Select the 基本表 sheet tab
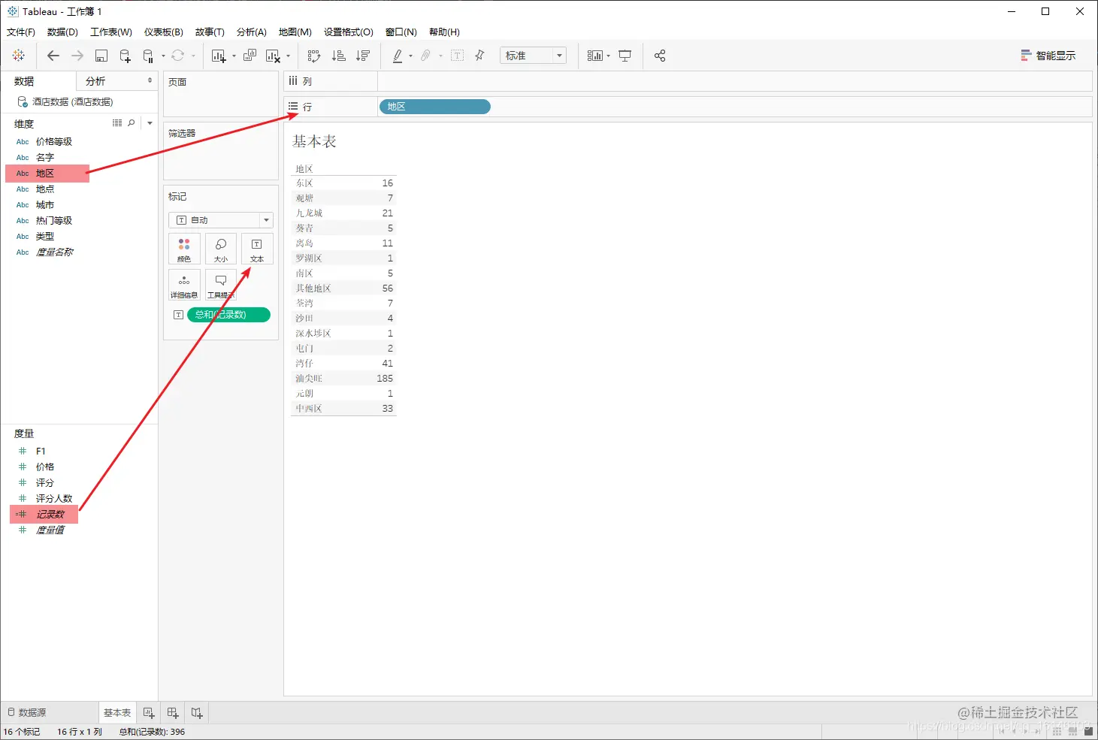1098x740 pixels. [117, 712]
